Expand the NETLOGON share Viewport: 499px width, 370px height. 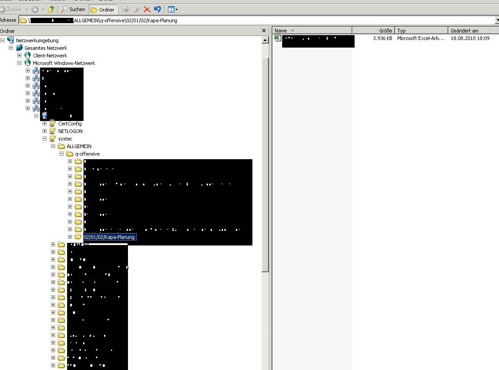point(44,131)
